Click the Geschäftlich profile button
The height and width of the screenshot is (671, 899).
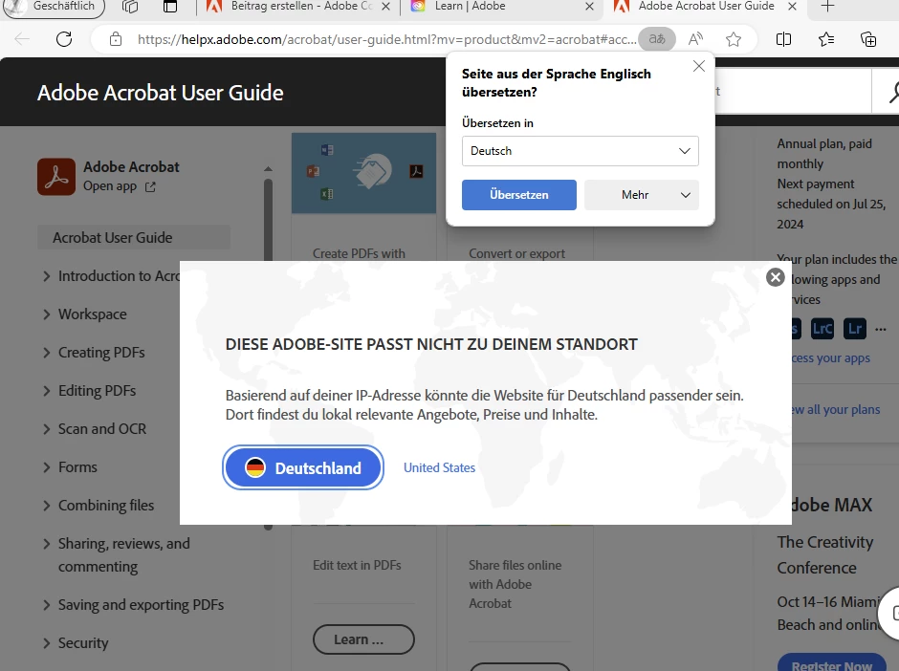[x=55, y=7]
